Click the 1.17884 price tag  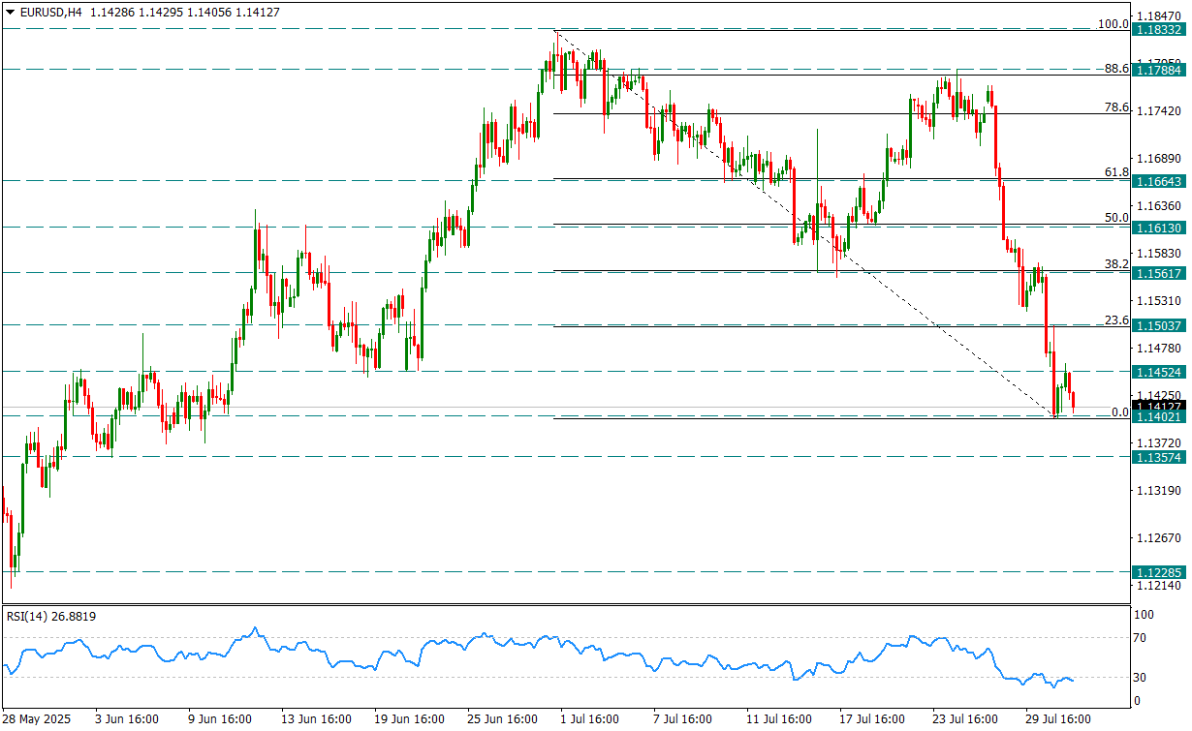tap(1160, 70)
